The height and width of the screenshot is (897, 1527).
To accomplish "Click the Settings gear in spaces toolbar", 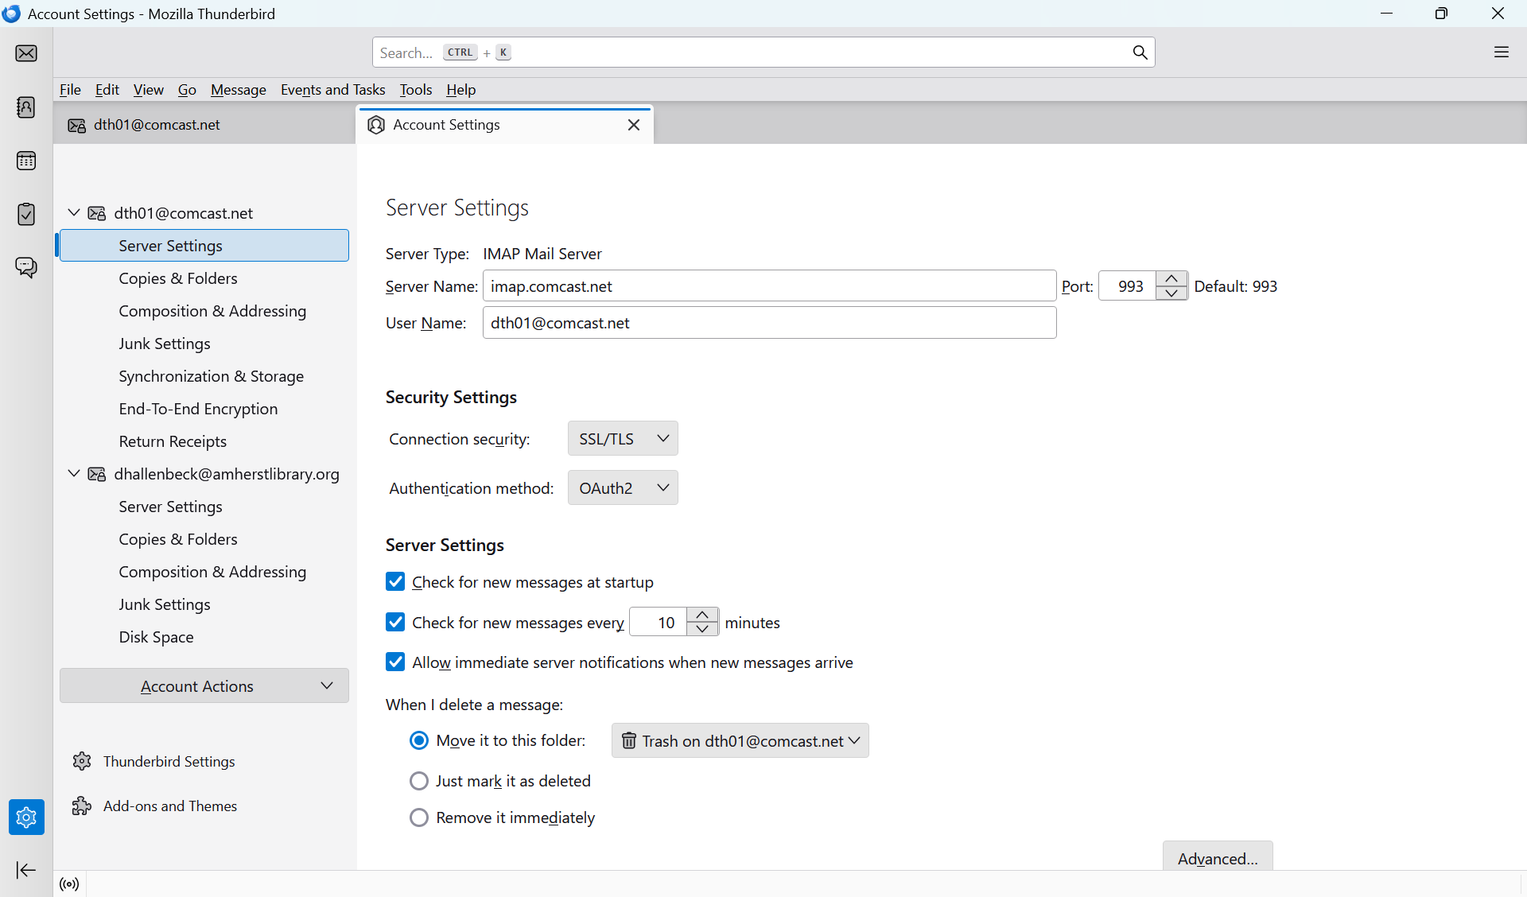I will click(26, 817).
